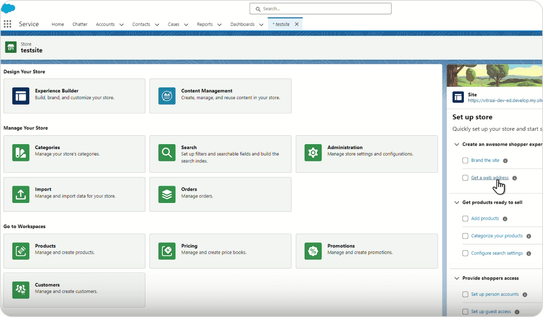The height and width of the screenshot is (317, 543).
Task: Click the Import upload icon
Action: tap(21, 194)
